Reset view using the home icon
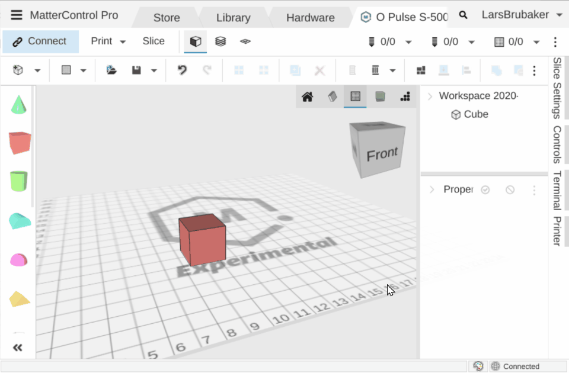The width and height of the screenshot is (569, 373). pyautogui.click(x=307, y=97)
